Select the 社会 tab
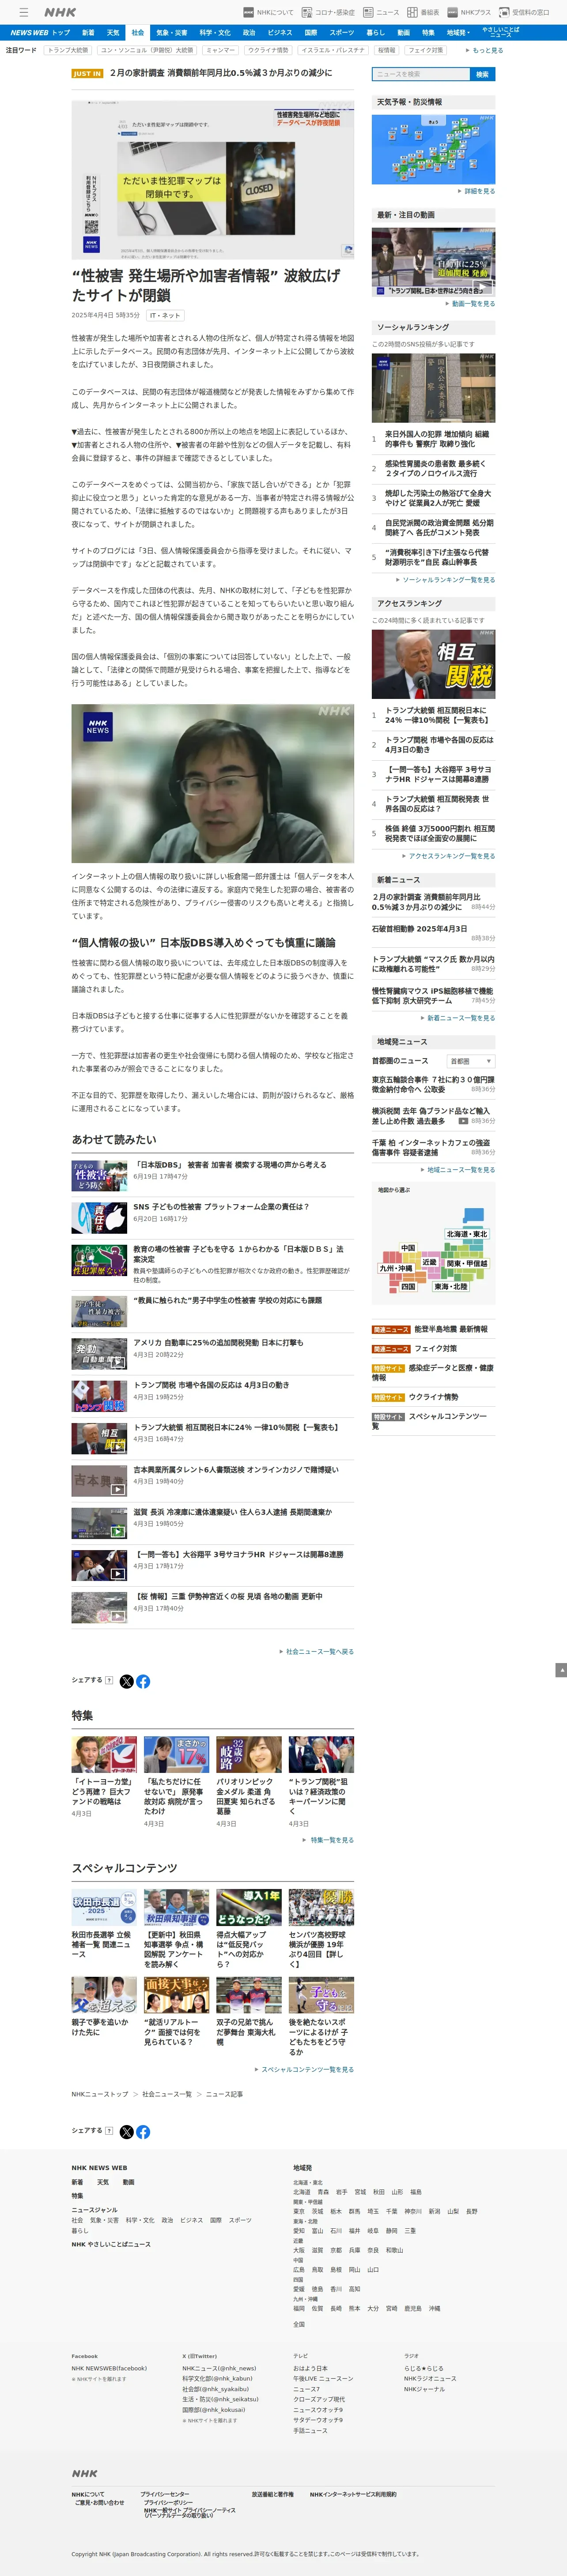This screenshot has width=567, height=2576. [x=138, y=32]
